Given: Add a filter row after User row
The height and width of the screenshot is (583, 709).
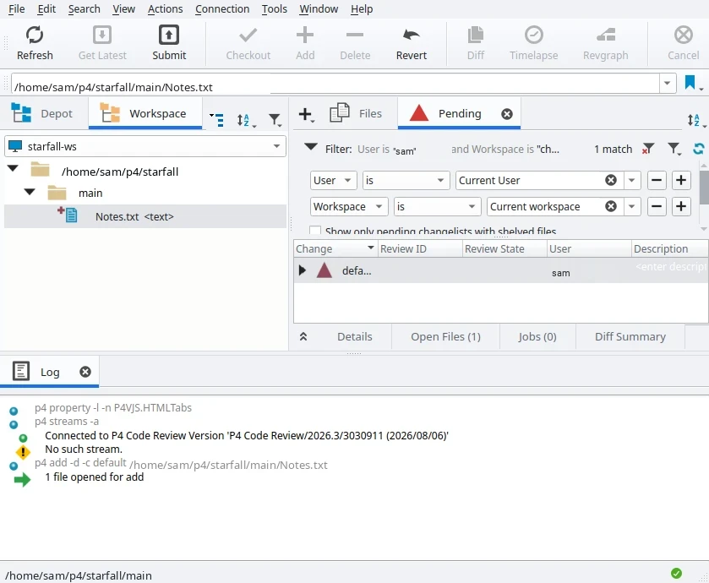Looking at the screenshot, I should tap(681, 180).
